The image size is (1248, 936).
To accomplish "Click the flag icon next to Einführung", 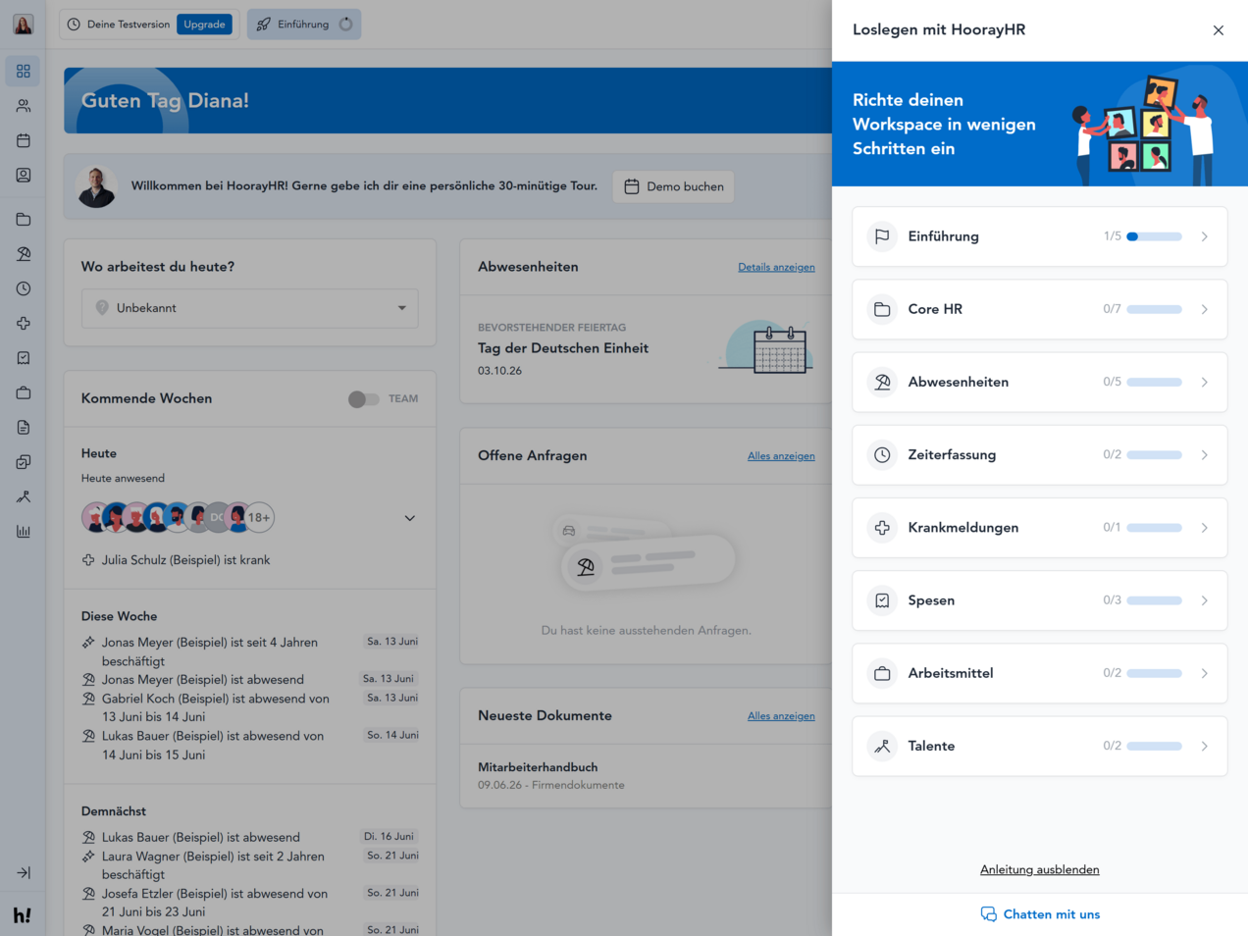I will [882, 236].
